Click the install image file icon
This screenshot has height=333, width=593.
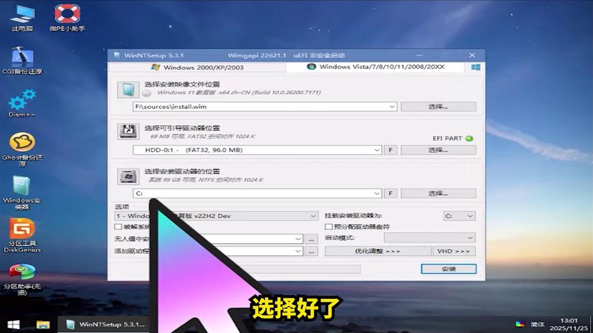[x=128, y=90]
